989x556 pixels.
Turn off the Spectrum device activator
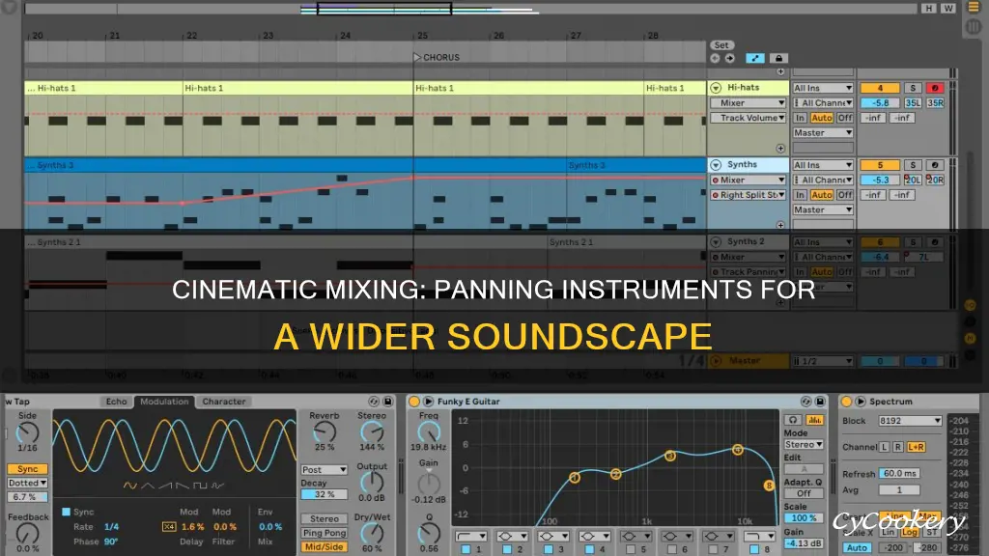[x=846, y=402]
